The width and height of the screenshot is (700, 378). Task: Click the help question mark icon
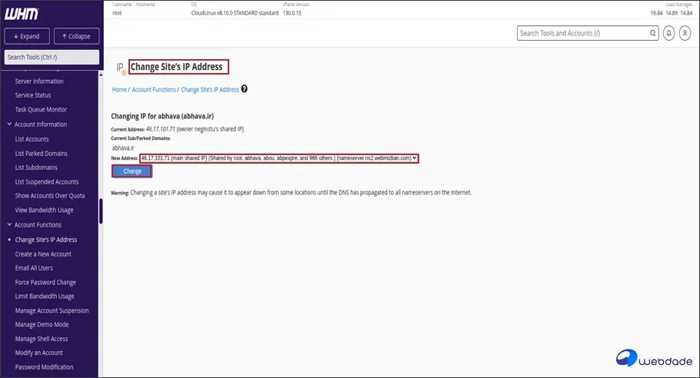pyautogui.click(x=245, y=89)
